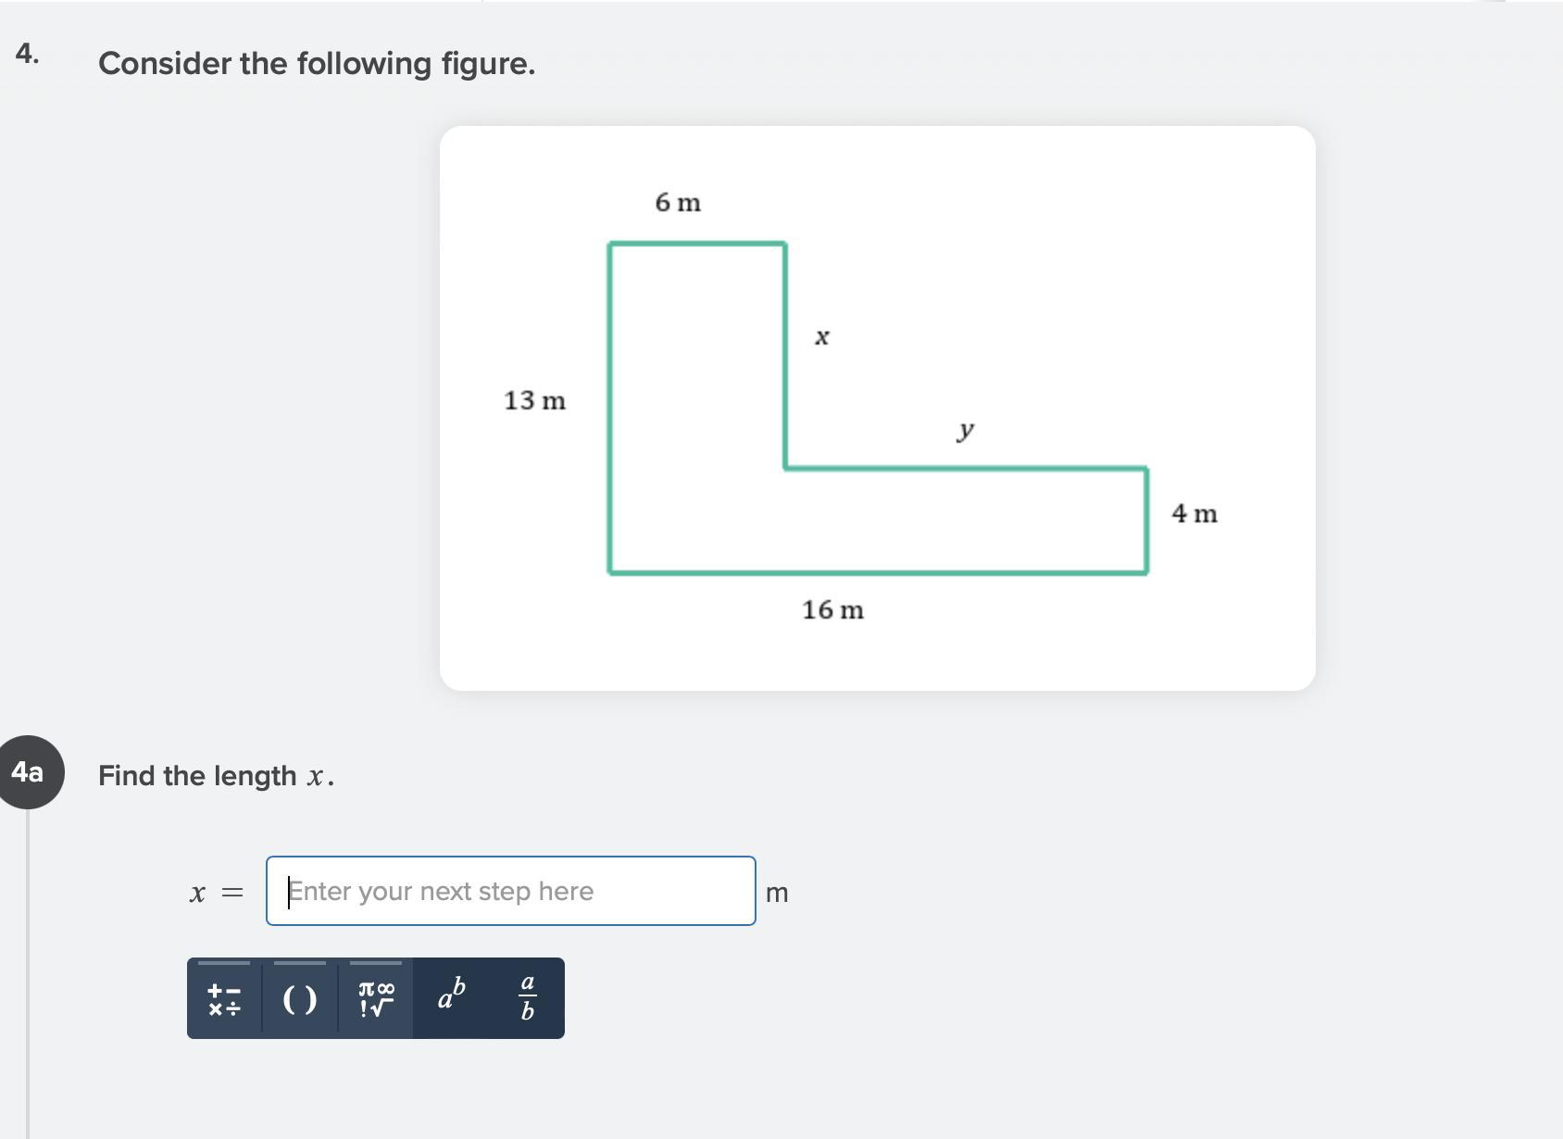
Task: Focus the 'Enter your next step here' field
Action: (x=510, y=891)
